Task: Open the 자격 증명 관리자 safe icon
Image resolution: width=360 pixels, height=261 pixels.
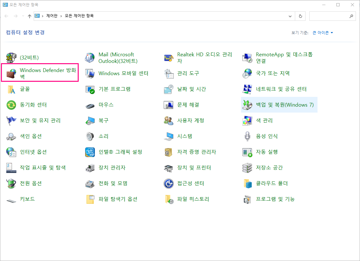Action: (x=169, y=152)
